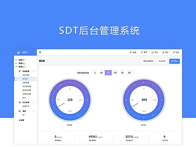
Task: Select percentage option 5
Action: [95, 73]
